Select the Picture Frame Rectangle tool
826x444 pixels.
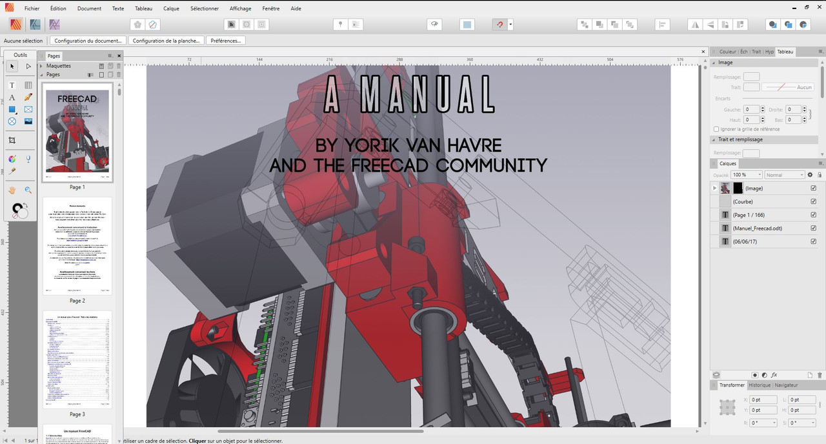[x=28, y=110]
